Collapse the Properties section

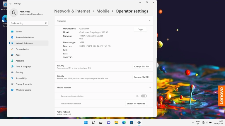click(x=150, y=21)
